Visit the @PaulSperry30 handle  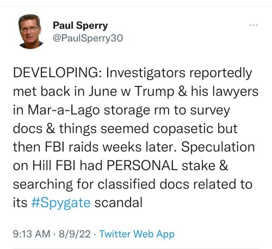88,38
